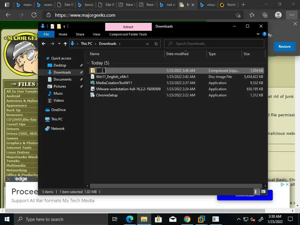
Task: Click Properties icon in Explorer quick access toolbar
Action: pos(52,26)
